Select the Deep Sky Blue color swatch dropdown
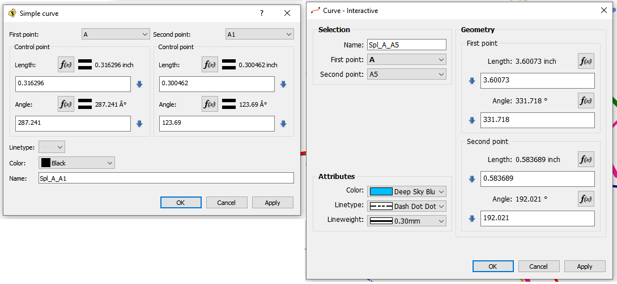Viewport: 617px width, 284px height. pyautogui.click(x=406, y=191)
